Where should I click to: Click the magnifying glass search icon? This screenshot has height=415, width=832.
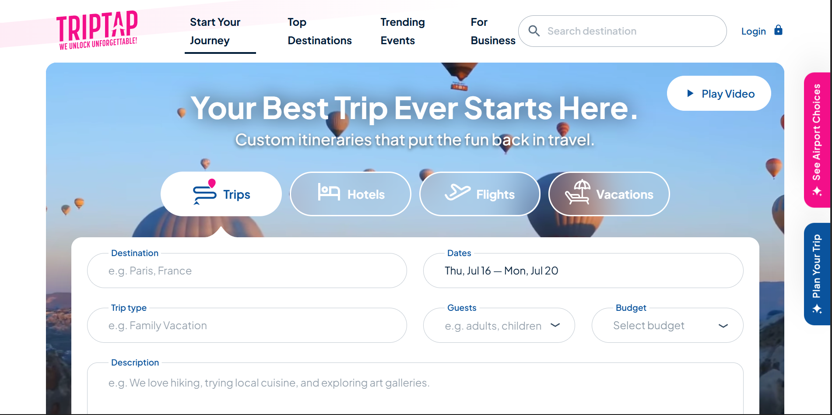[x=534, y=31]
